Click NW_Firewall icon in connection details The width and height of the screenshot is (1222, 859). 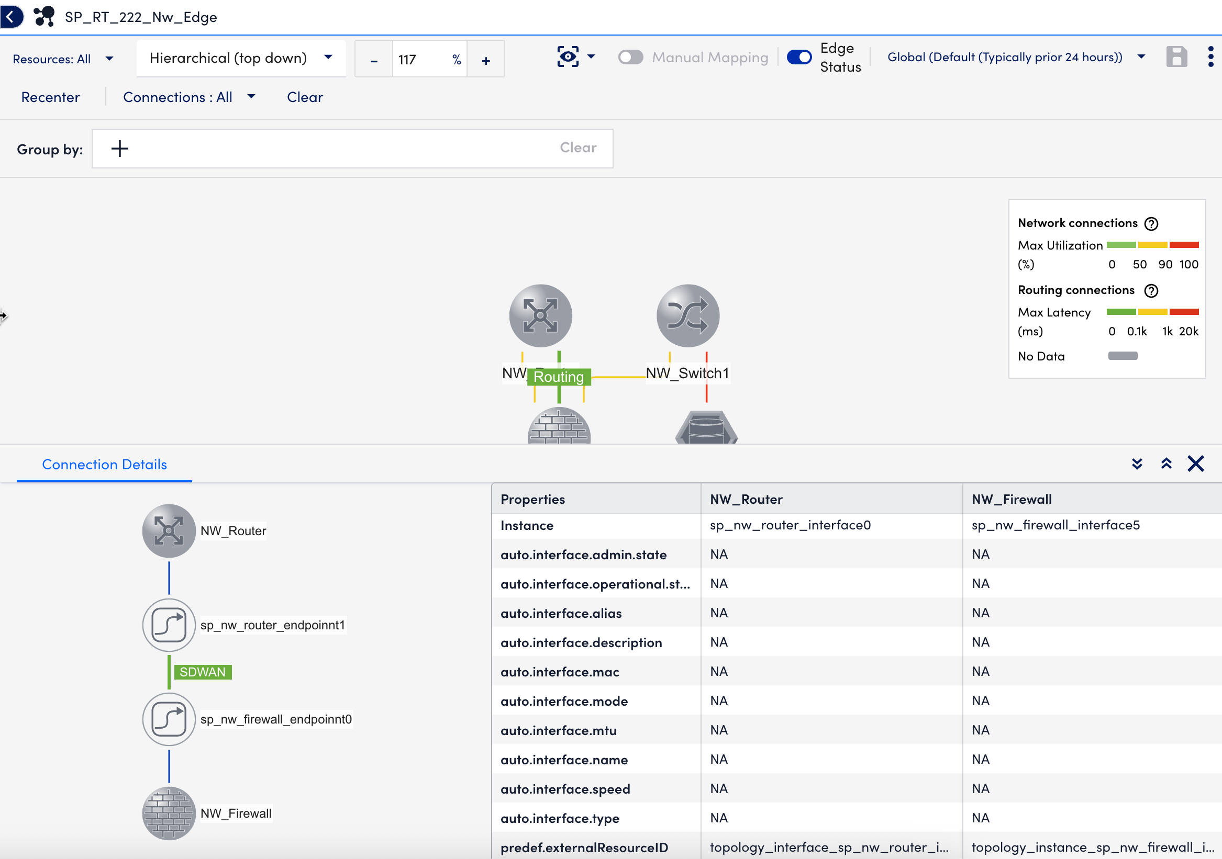[169, 813]
